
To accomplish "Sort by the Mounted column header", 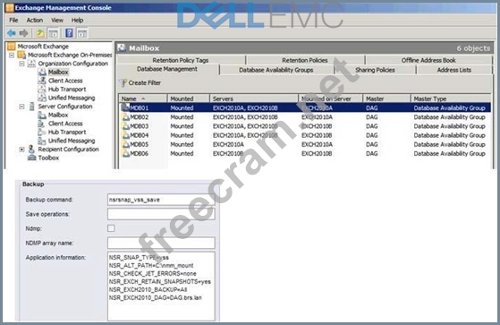I will point(189,98).
